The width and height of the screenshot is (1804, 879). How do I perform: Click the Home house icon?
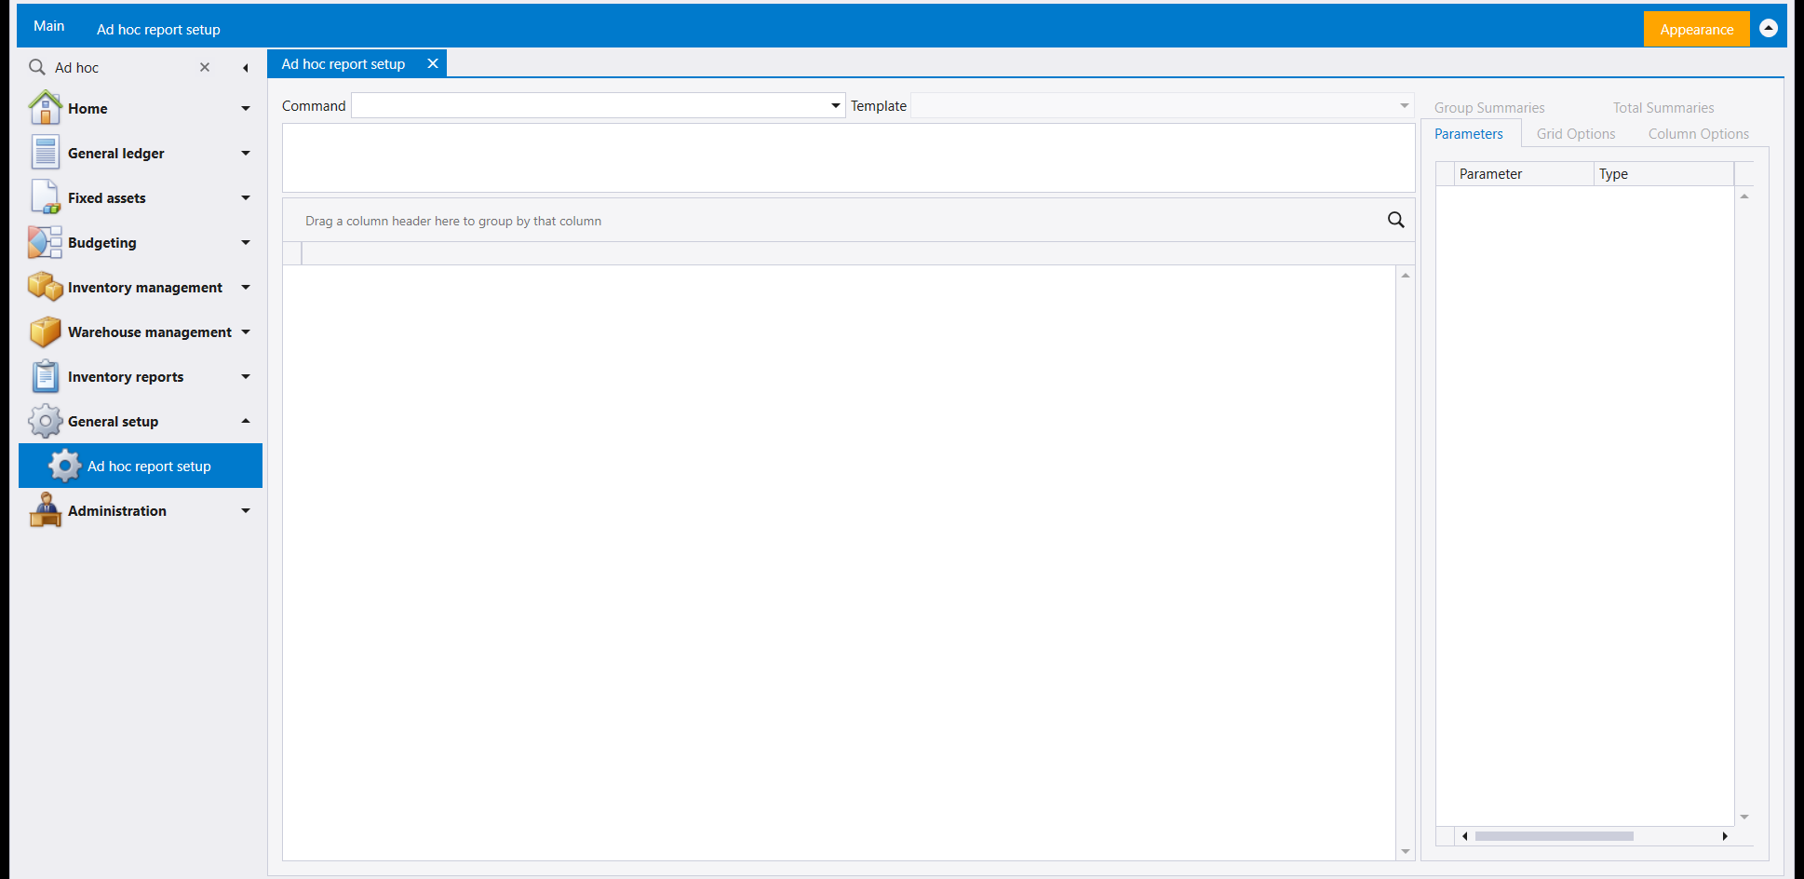pos(45,108)
